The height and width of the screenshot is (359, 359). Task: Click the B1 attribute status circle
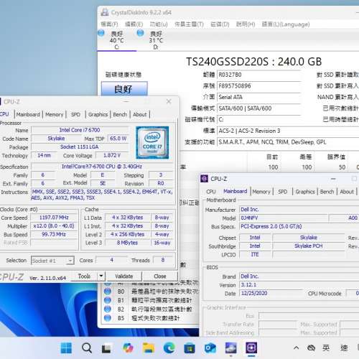coord(108,300)
